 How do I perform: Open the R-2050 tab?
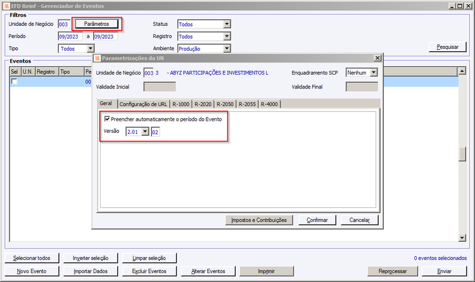[x=225, y=104]
